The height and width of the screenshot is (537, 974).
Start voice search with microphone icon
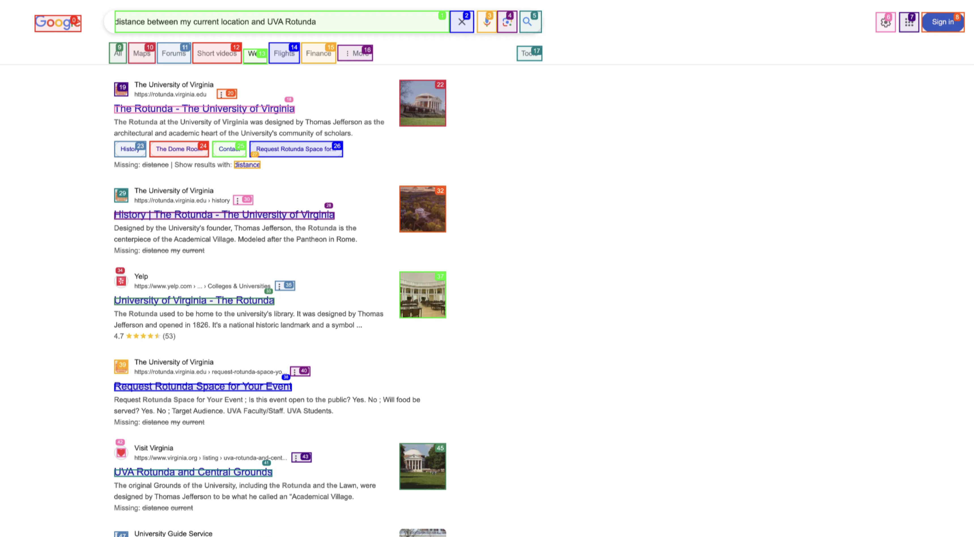coord(486,22)
